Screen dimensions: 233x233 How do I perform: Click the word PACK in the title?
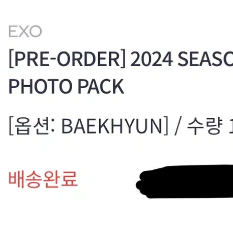tap(101, 86)
